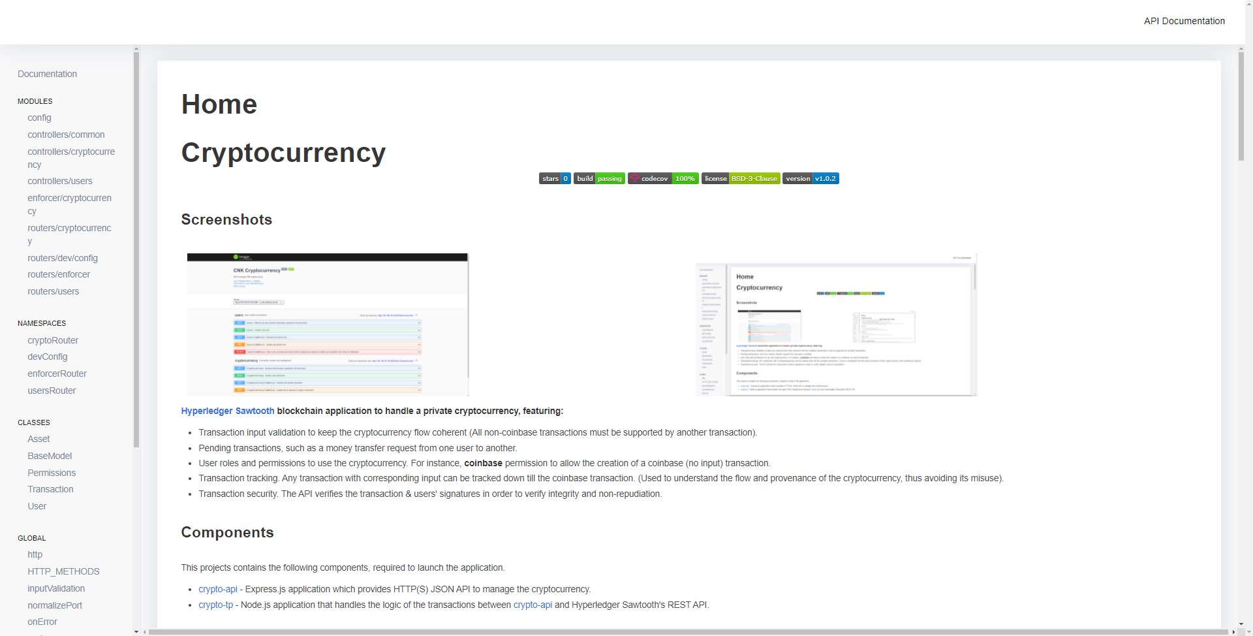The image size is (1253, 636).
Task: Select enforcerRouter namespace
Action: pos(57,374)
